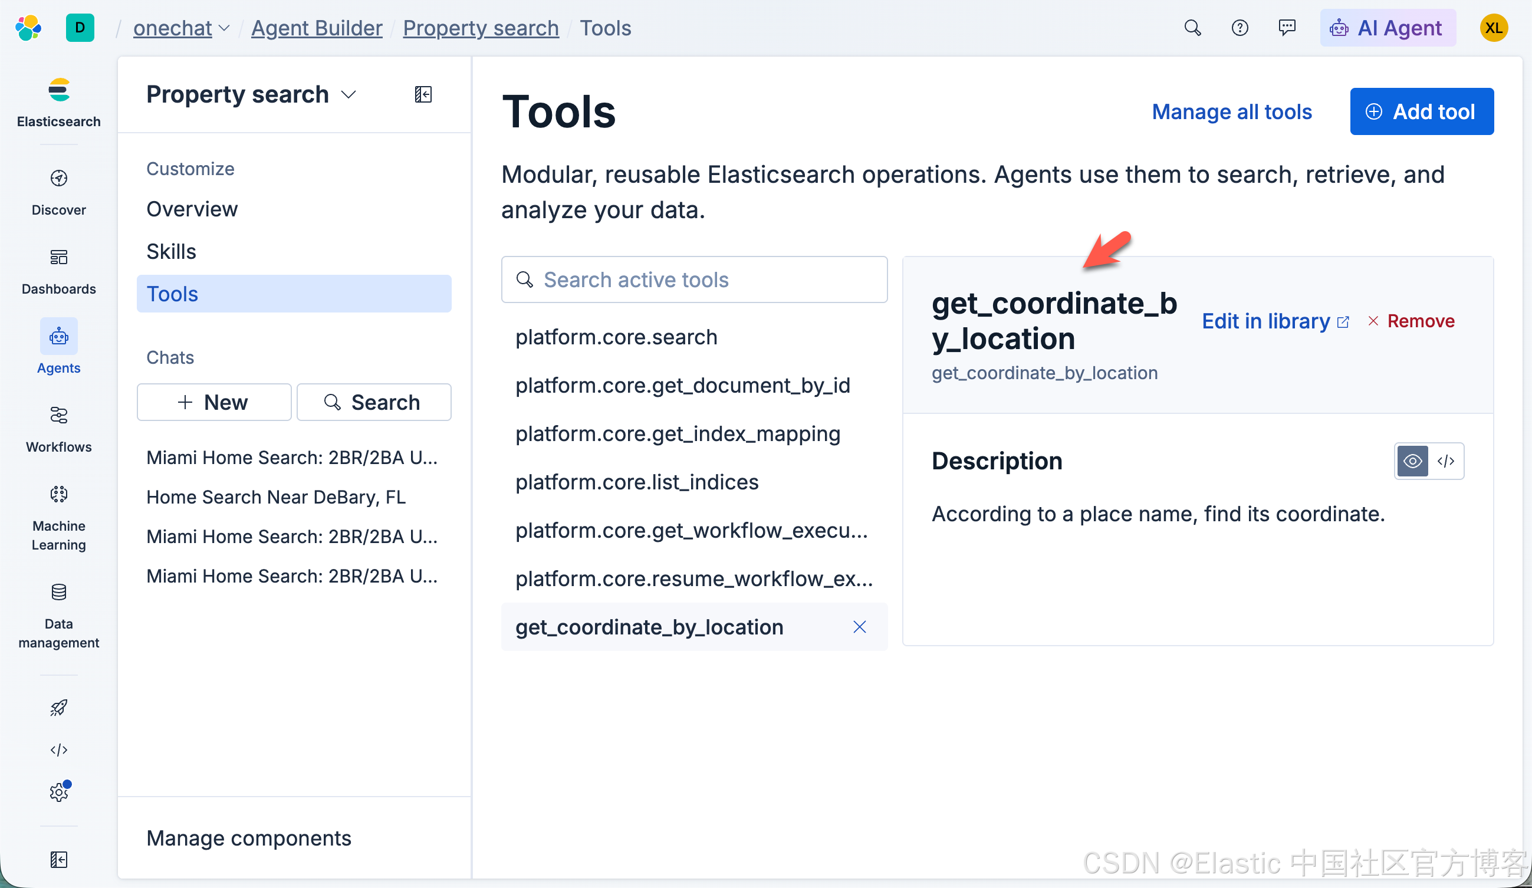Click the magnifier search icon in header
This screenshot has width=1532, height=888.
point(1192,28)
